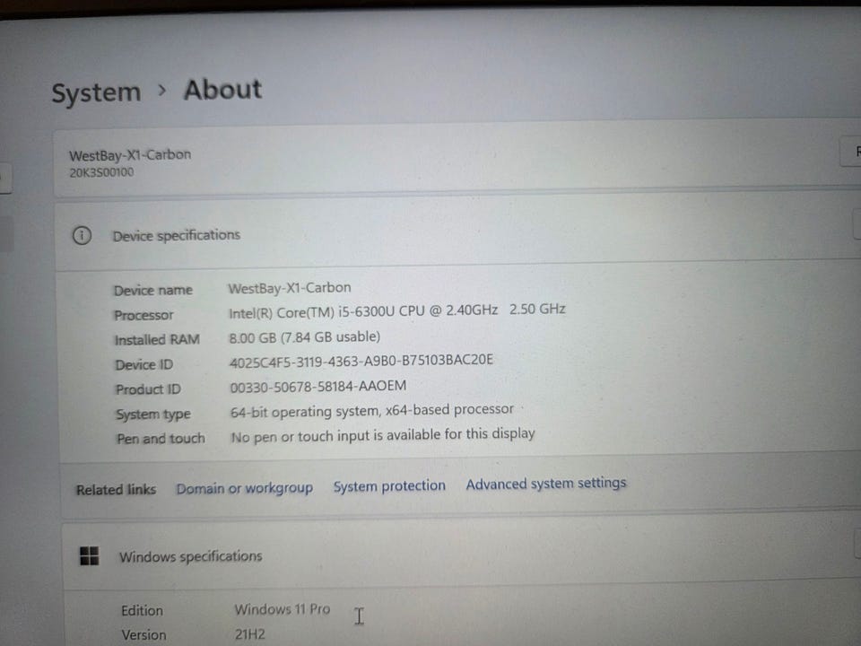Click the info icon beside Device specifications

pyautogui.click(x=82, y=236)
